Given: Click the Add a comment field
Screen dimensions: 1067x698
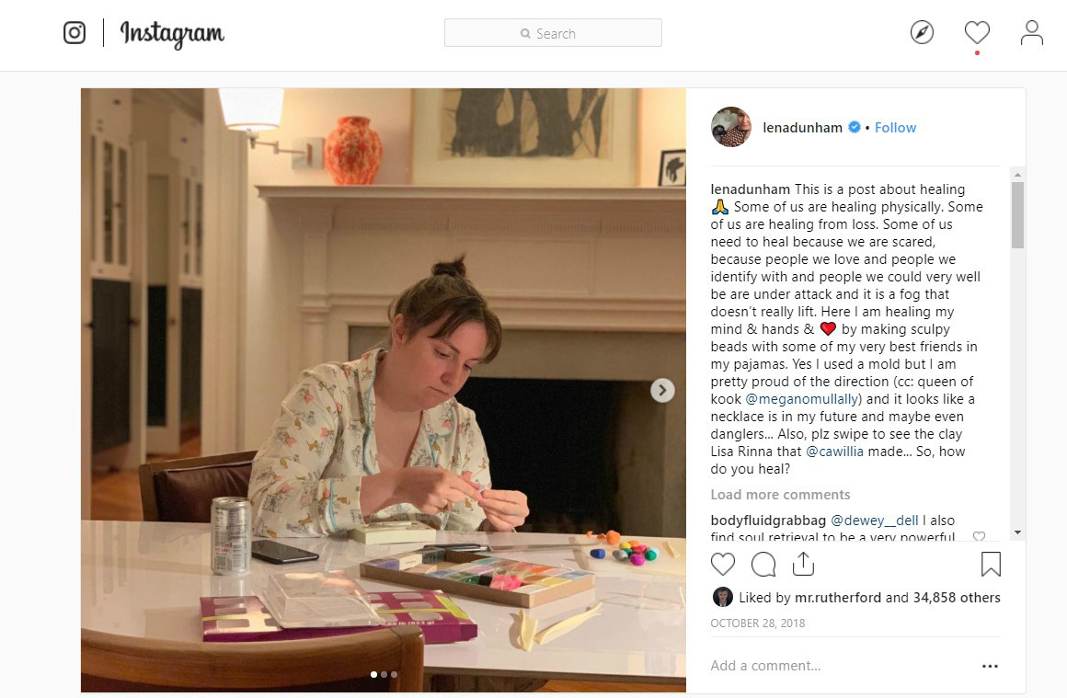Looking at the screenshot, I should (x=828, y=666).
